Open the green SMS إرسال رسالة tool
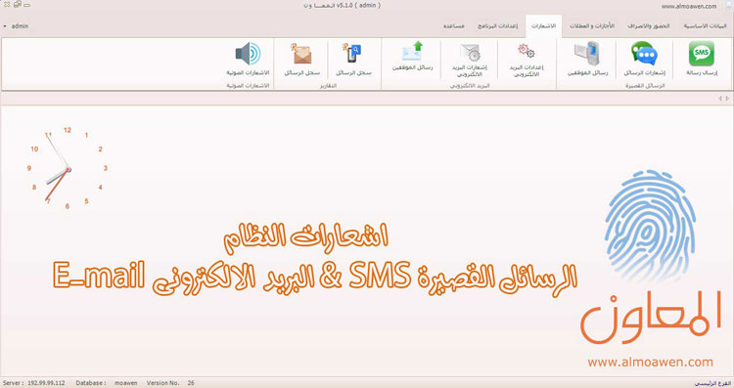 (702, 59)
